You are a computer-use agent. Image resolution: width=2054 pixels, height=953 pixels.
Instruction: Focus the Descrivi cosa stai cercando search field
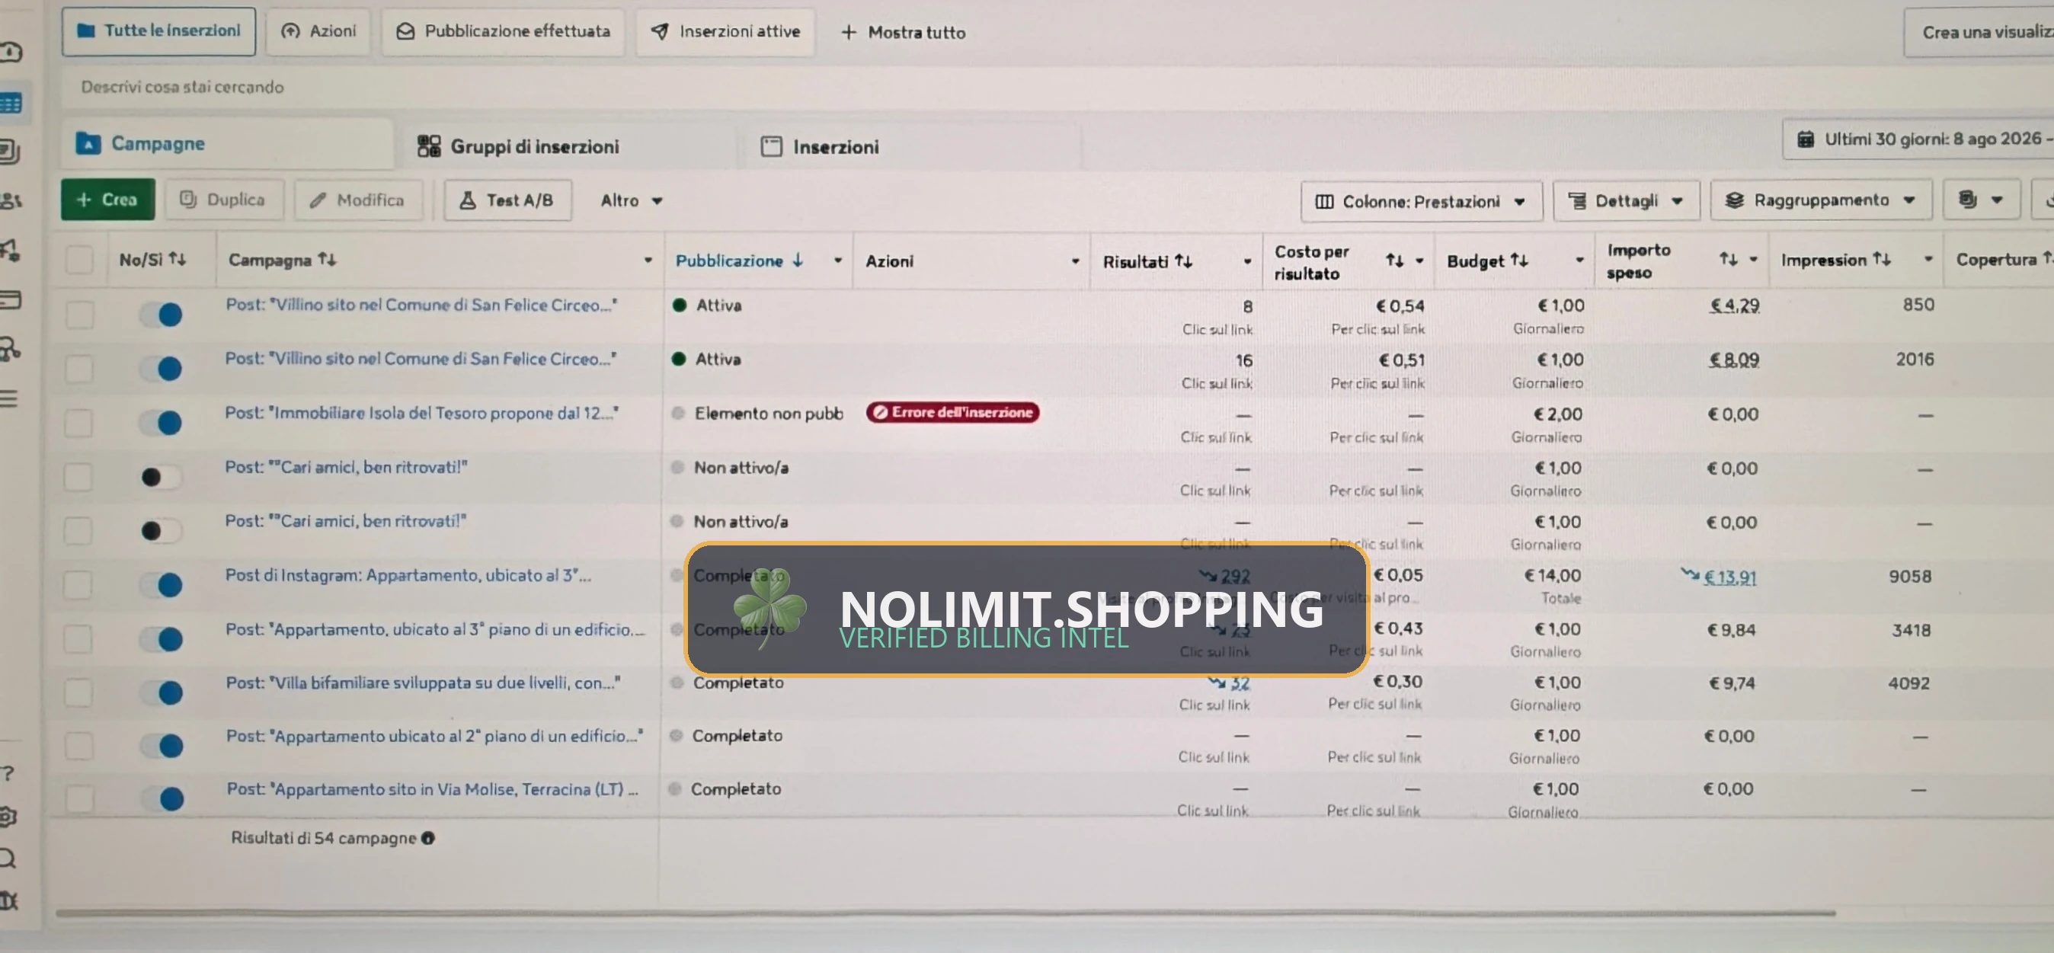tap(1037, 87)
